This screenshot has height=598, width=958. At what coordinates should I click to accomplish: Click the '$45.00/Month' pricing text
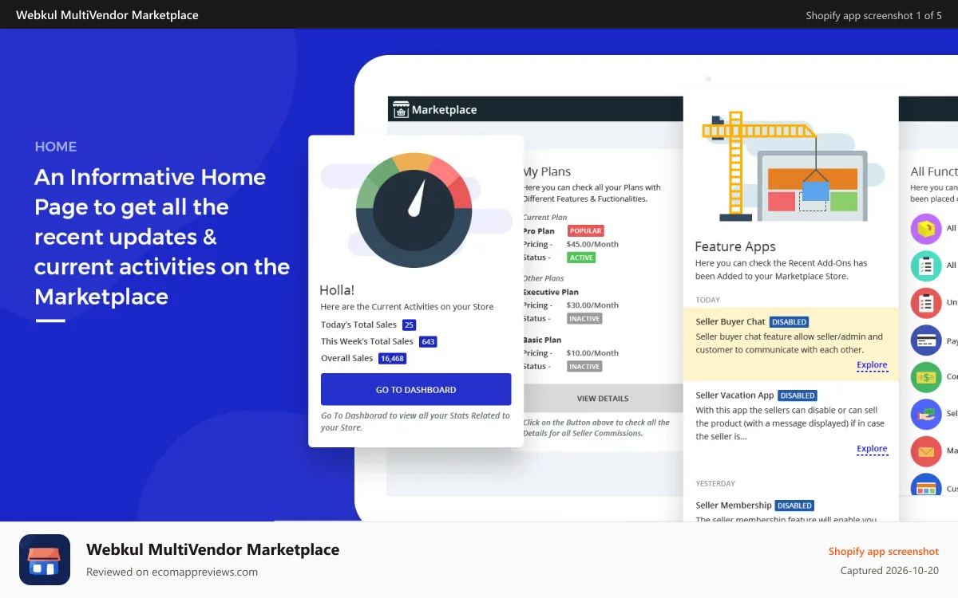tap(592, 244)
